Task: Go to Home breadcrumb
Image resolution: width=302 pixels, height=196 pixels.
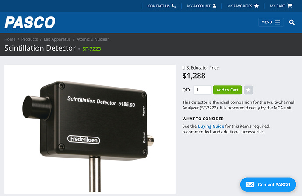Action: [x=10, y=39]
